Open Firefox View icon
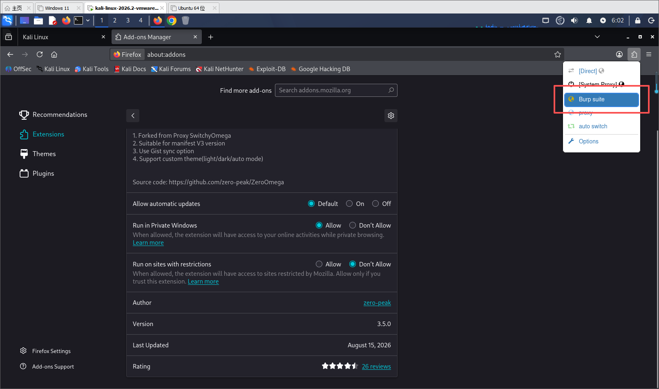Screen dimensions: 659x389 (9, 37)
